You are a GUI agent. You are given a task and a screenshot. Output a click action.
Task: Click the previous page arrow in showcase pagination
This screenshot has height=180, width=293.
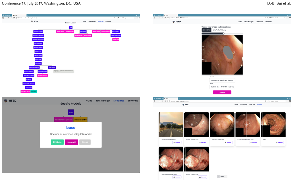(x=218, y=177)
